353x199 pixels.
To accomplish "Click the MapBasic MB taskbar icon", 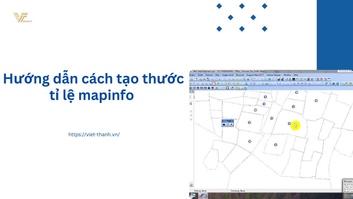I will pos(193,196).
